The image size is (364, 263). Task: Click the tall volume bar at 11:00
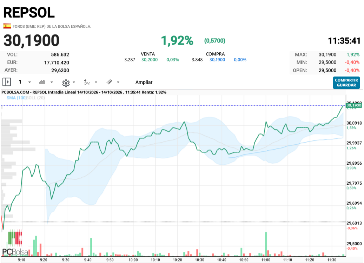(266, 244)
